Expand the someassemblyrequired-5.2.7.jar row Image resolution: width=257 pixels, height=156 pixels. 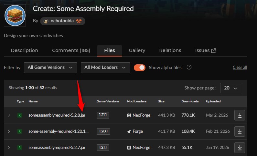9,148
